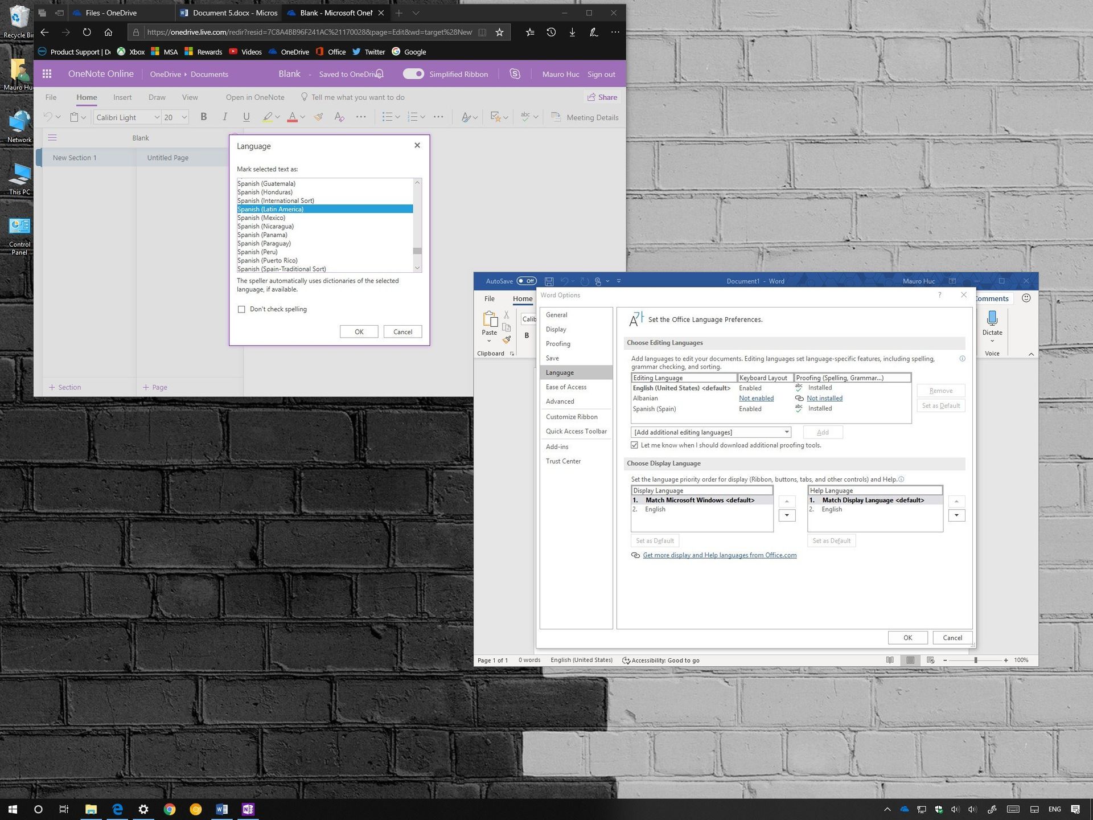Click the Not enabled link for Albanian
Viewport: 1093px width, 820px height.
[x=756, y=398]
